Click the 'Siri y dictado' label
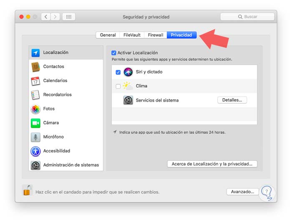The image size is (292, 222). [149, 72]
